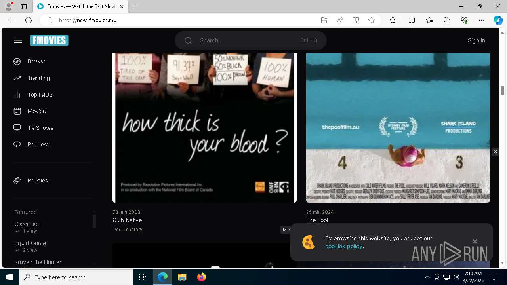The height and width of the screenshot is (285, 507).
Task: Open Settings and more menu
Action: click(482, 20)
